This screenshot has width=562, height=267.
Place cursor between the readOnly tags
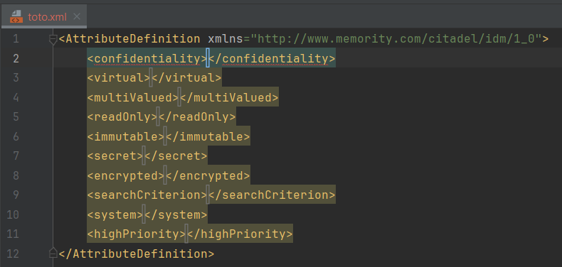point(158,116)
